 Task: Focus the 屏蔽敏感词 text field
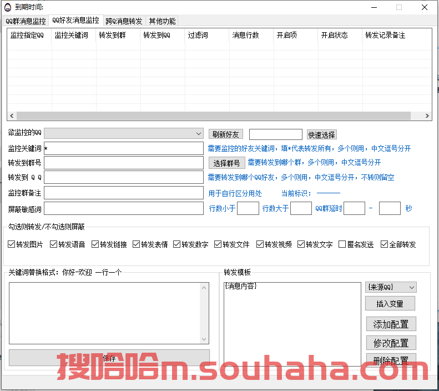(123, 208)
